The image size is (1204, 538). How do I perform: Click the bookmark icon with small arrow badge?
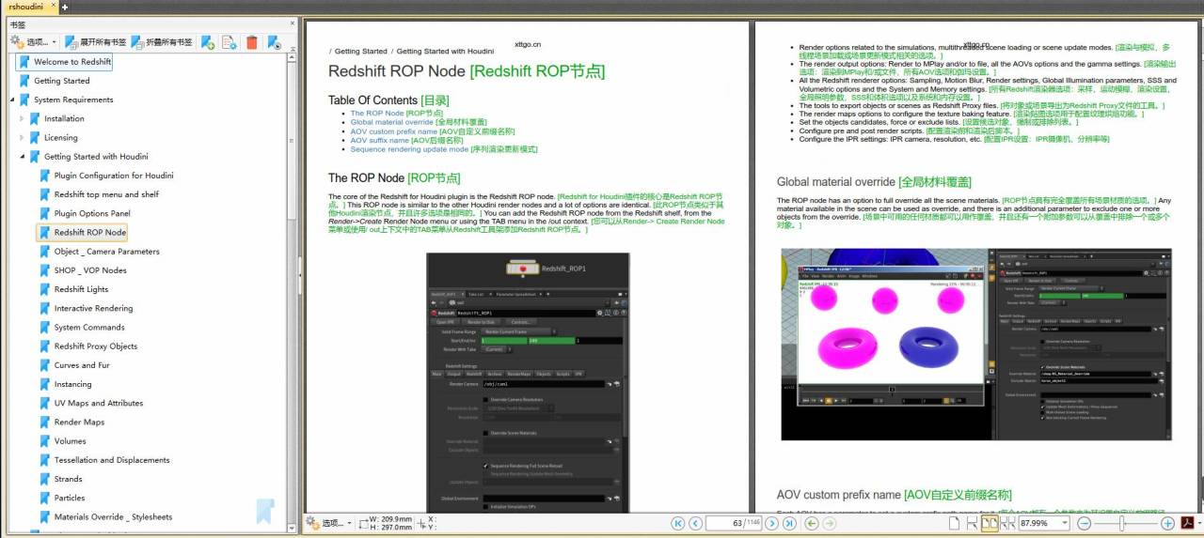pos(274,42)
